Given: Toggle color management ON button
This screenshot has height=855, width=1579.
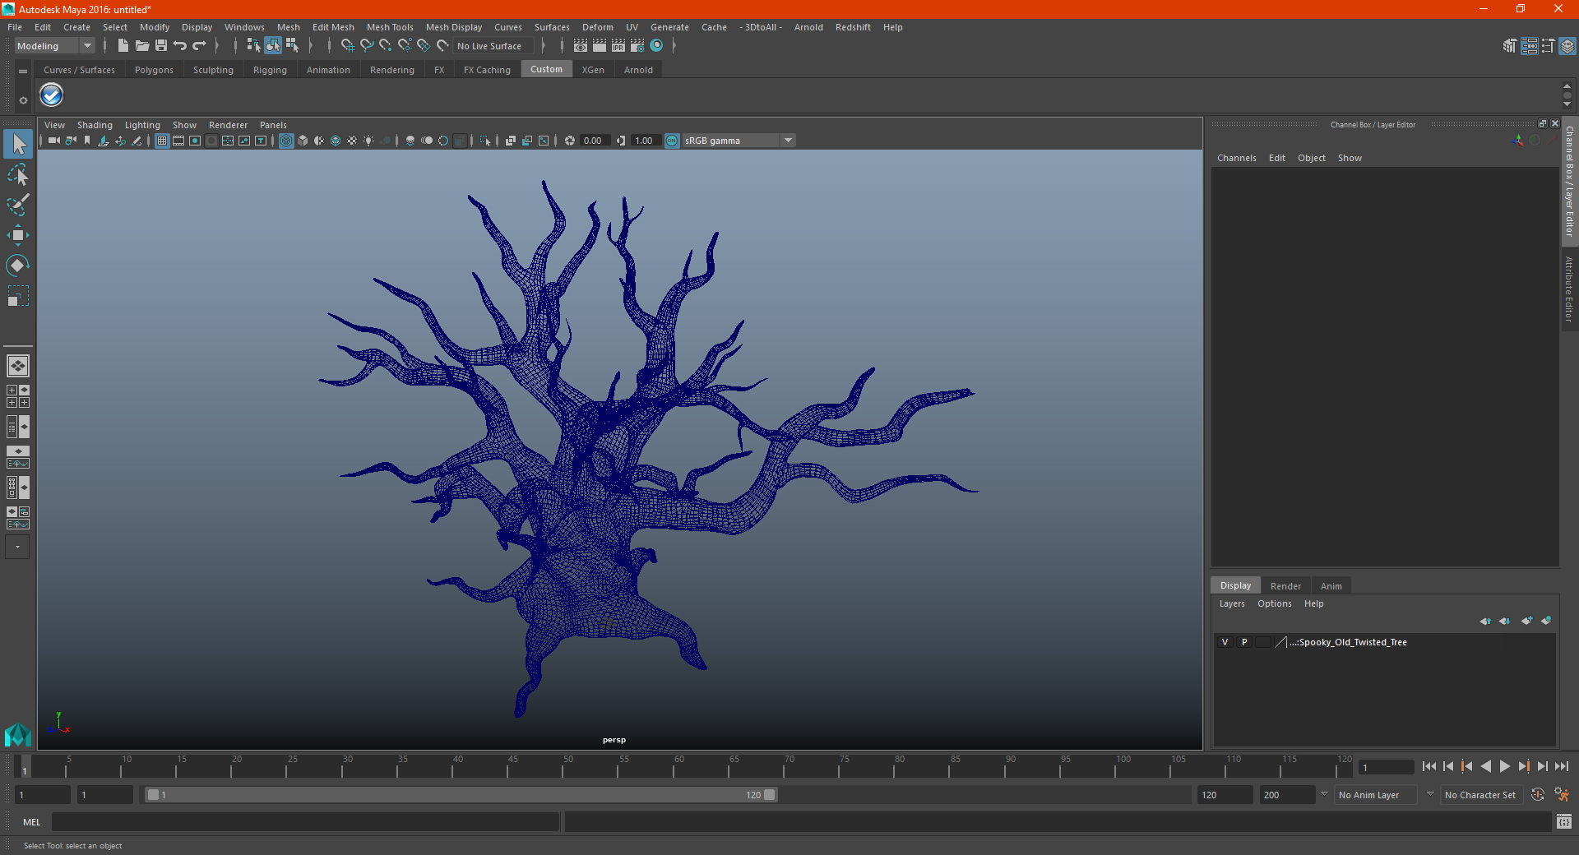Looking at the screenshot, I should pos(672,141).
